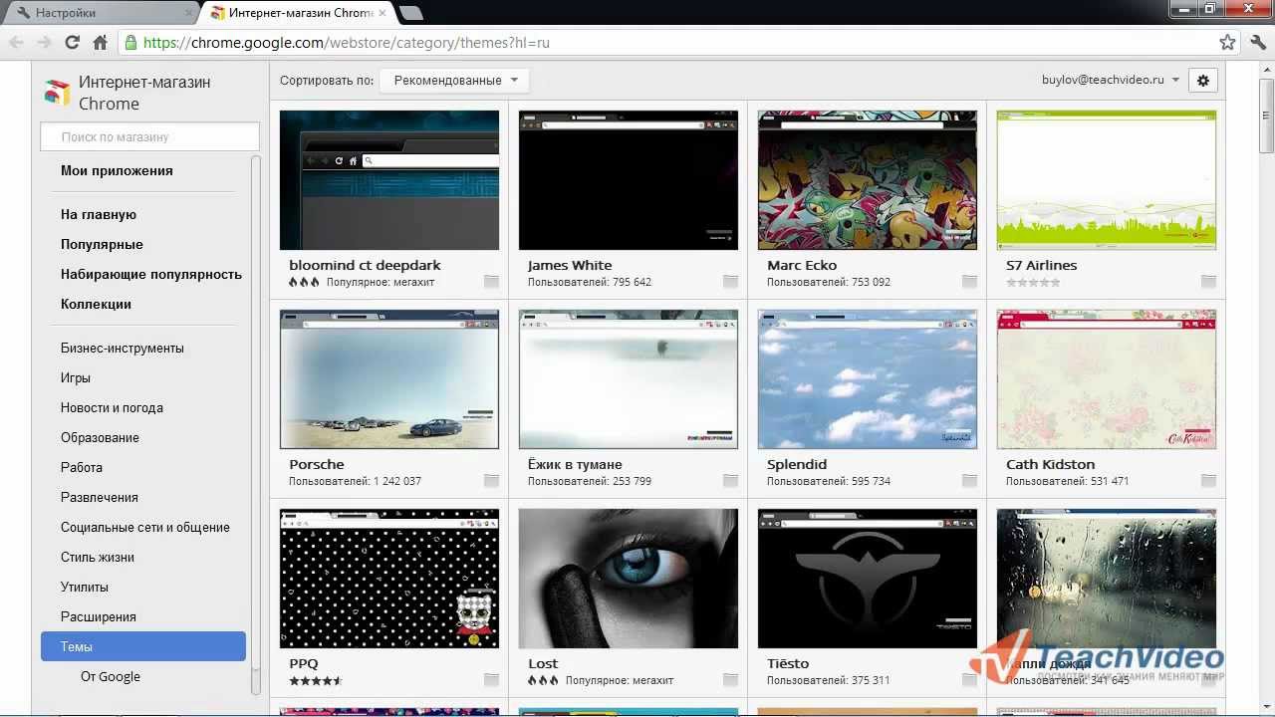Open the Утилиты category
1275x717 pixels.
[85, 587]
